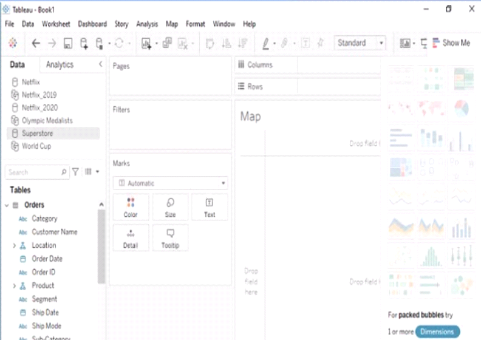Screen dimensions: 481x340
Task: Select the Customer Name field
Action: pos(55,232)
